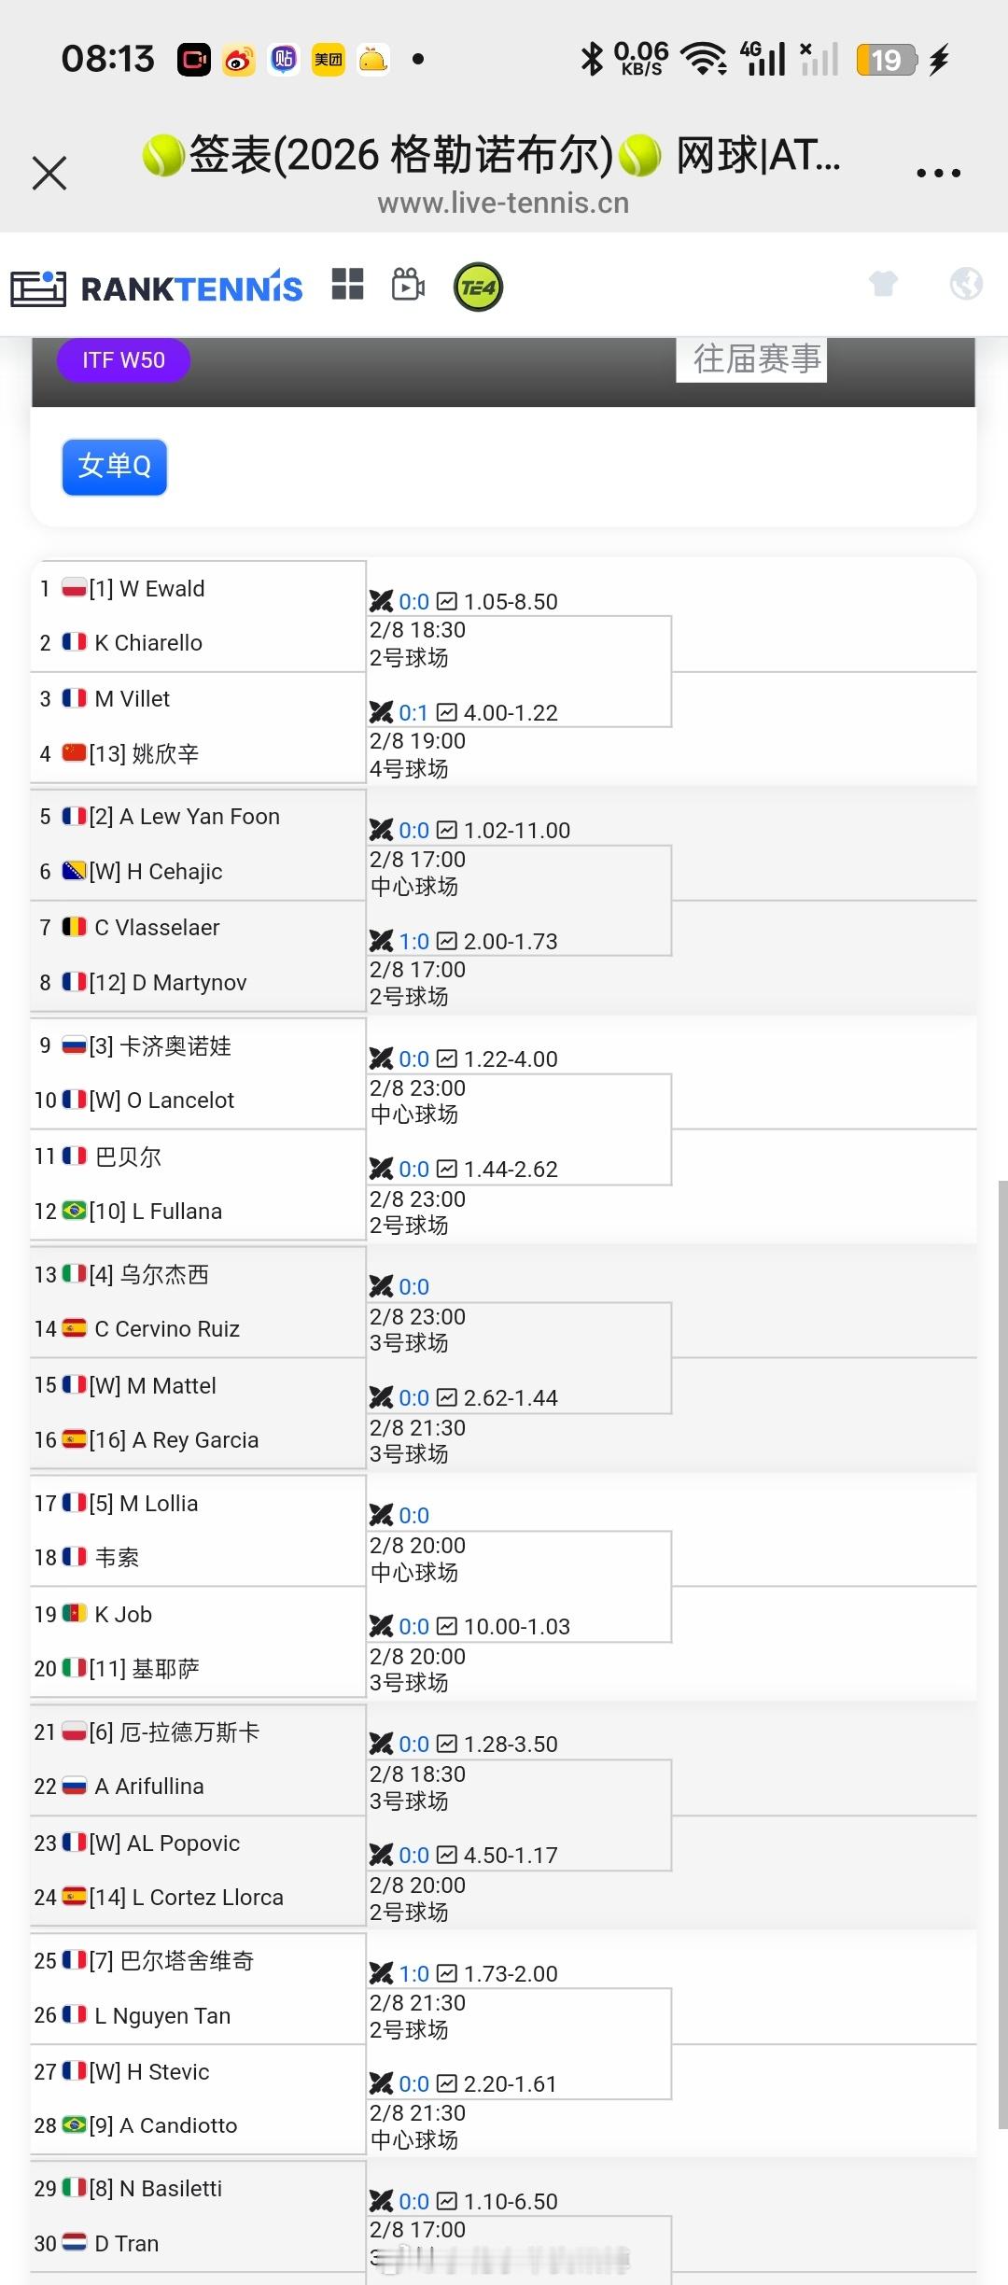Click the RankTennis logo
Image resolution: width=1008 pixels, height=2285 pixels.
(157, 288)
